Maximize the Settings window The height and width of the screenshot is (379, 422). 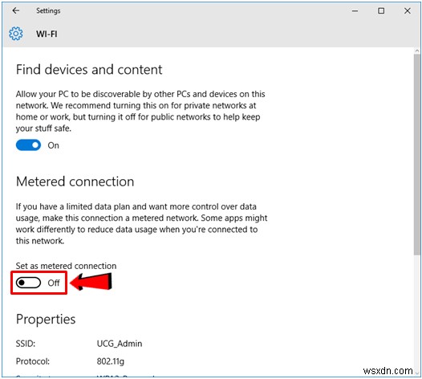click(x=381, y=10)
